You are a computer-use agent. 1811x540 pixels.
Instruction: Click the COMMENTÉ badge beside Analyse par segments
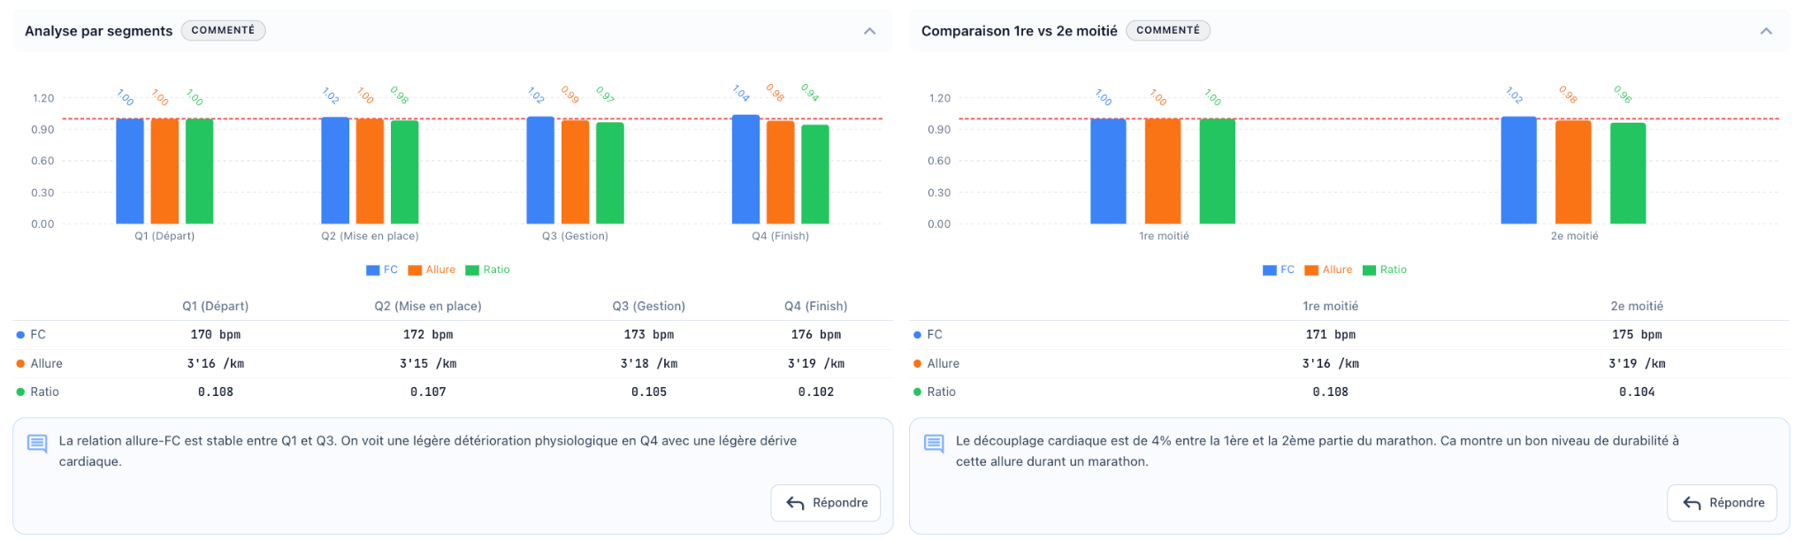tap(223, 30)
